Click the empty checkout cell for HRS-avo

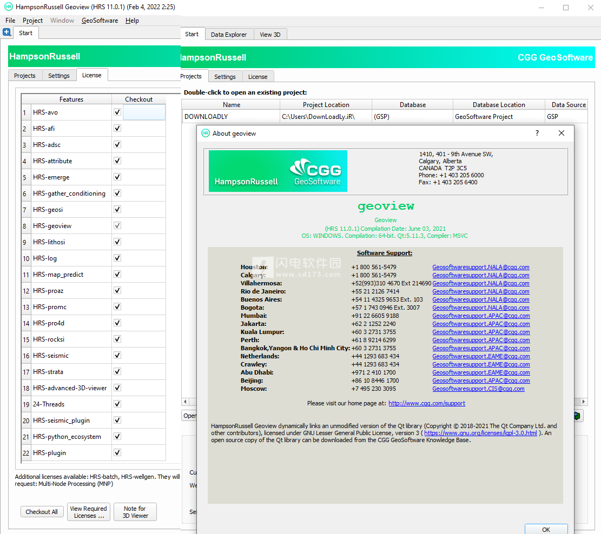144,112
